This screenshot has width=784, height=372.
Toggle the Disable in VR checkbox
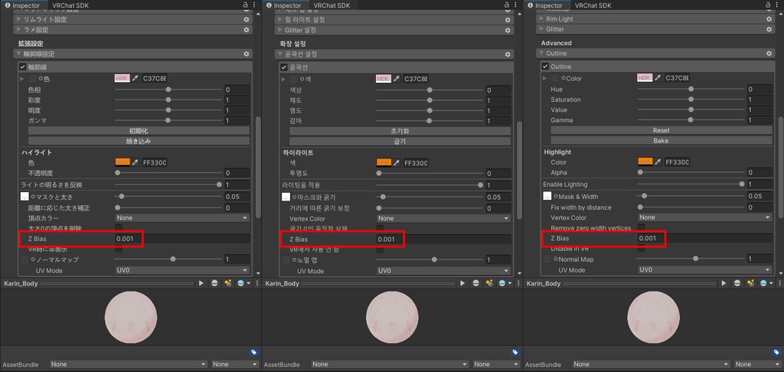(x=641, y=249)
